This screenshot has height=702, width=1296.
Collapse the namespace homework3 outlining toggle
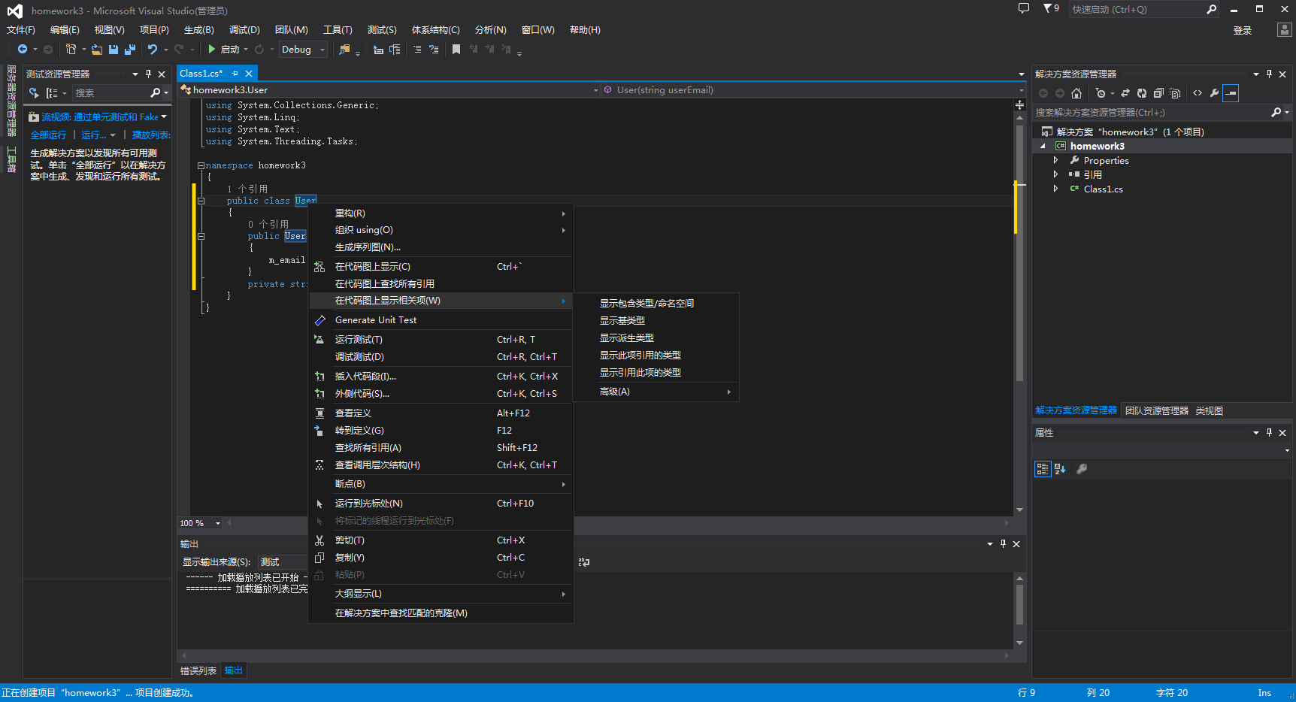point(201,165)
